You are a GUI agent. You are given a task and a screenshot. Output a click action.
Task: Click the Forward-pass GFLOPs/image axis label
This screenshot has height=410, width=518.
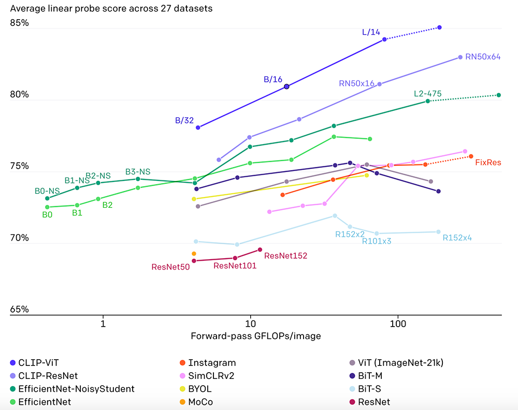pyautogui.click(x=256, y=336)
